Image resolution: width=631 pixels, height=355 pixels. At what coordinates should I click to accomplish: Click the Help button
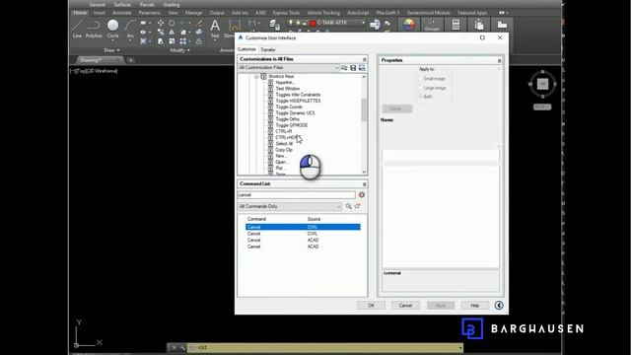coord(475,305)
